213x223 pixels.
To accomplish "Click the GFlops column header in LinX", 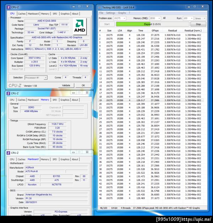I will (155, 31).
